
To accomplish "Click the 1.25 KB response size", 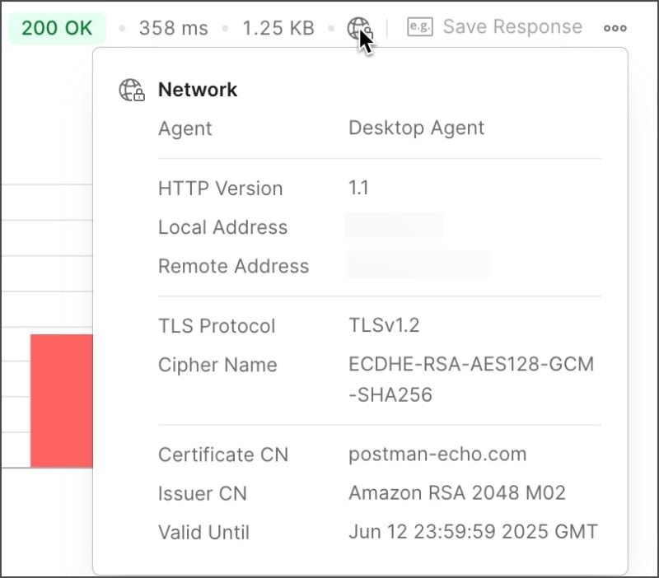I will coord(278,28).
